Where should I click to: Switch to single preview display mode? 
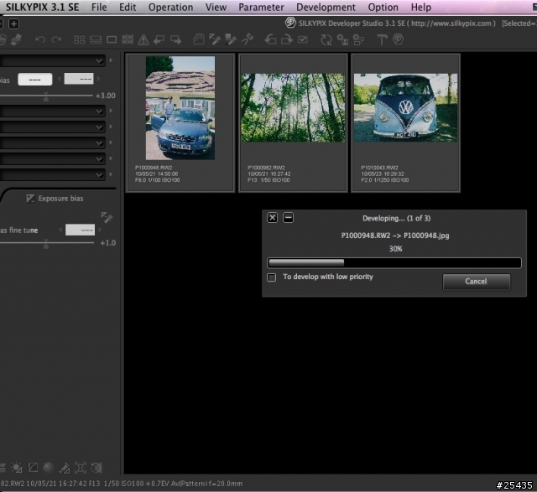(x=112, y=39)
